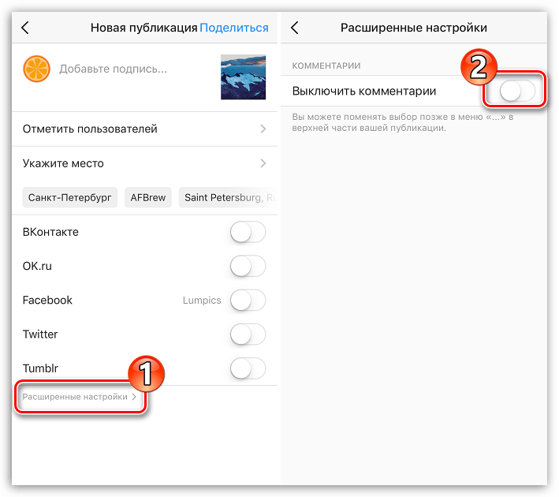Select the Выключить комментарии row label
Viewport: 559px width, 497px height.
pos(364,91)
